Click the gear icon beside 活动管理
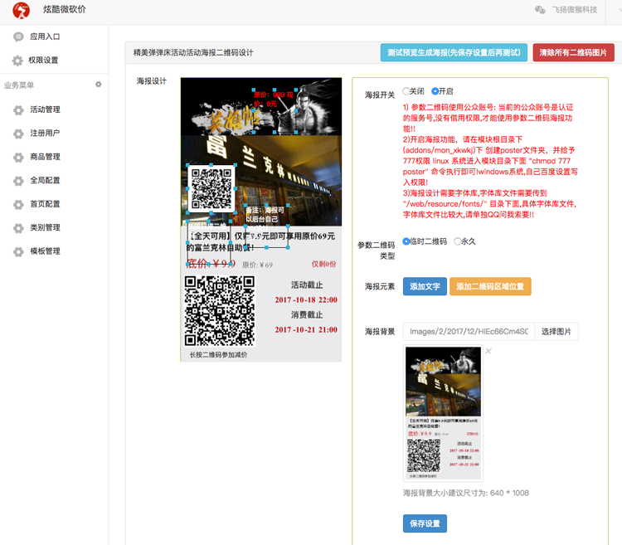The width and height of the screenshot is (622, 545). point(18,109)
